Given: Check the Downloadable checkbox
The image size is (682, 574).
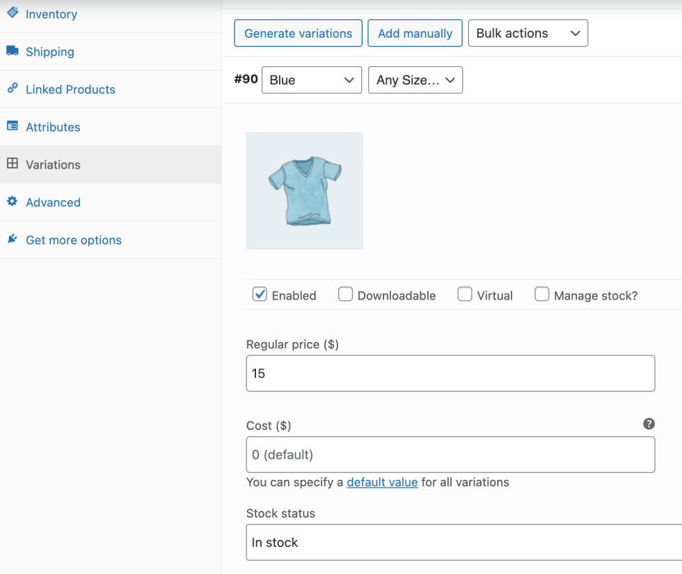Looking at the screenshot, I should [345, 295].
